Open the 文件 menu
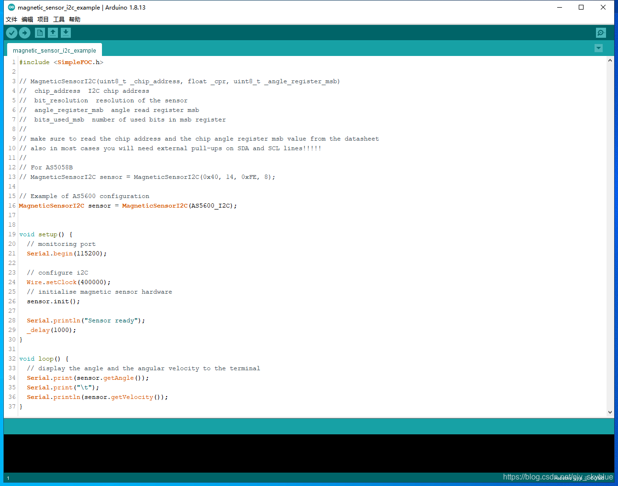Viewport: 618px width, 486px height. click(x=11, y=20)
